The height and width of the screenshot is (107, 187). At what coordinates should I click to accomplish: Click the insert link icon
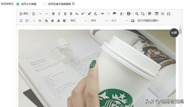tap(103, 14)
